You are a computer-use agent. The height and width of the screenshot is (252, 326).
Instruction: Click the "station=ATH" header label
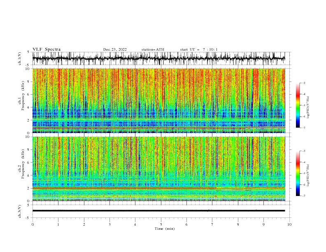coord(153,49)
